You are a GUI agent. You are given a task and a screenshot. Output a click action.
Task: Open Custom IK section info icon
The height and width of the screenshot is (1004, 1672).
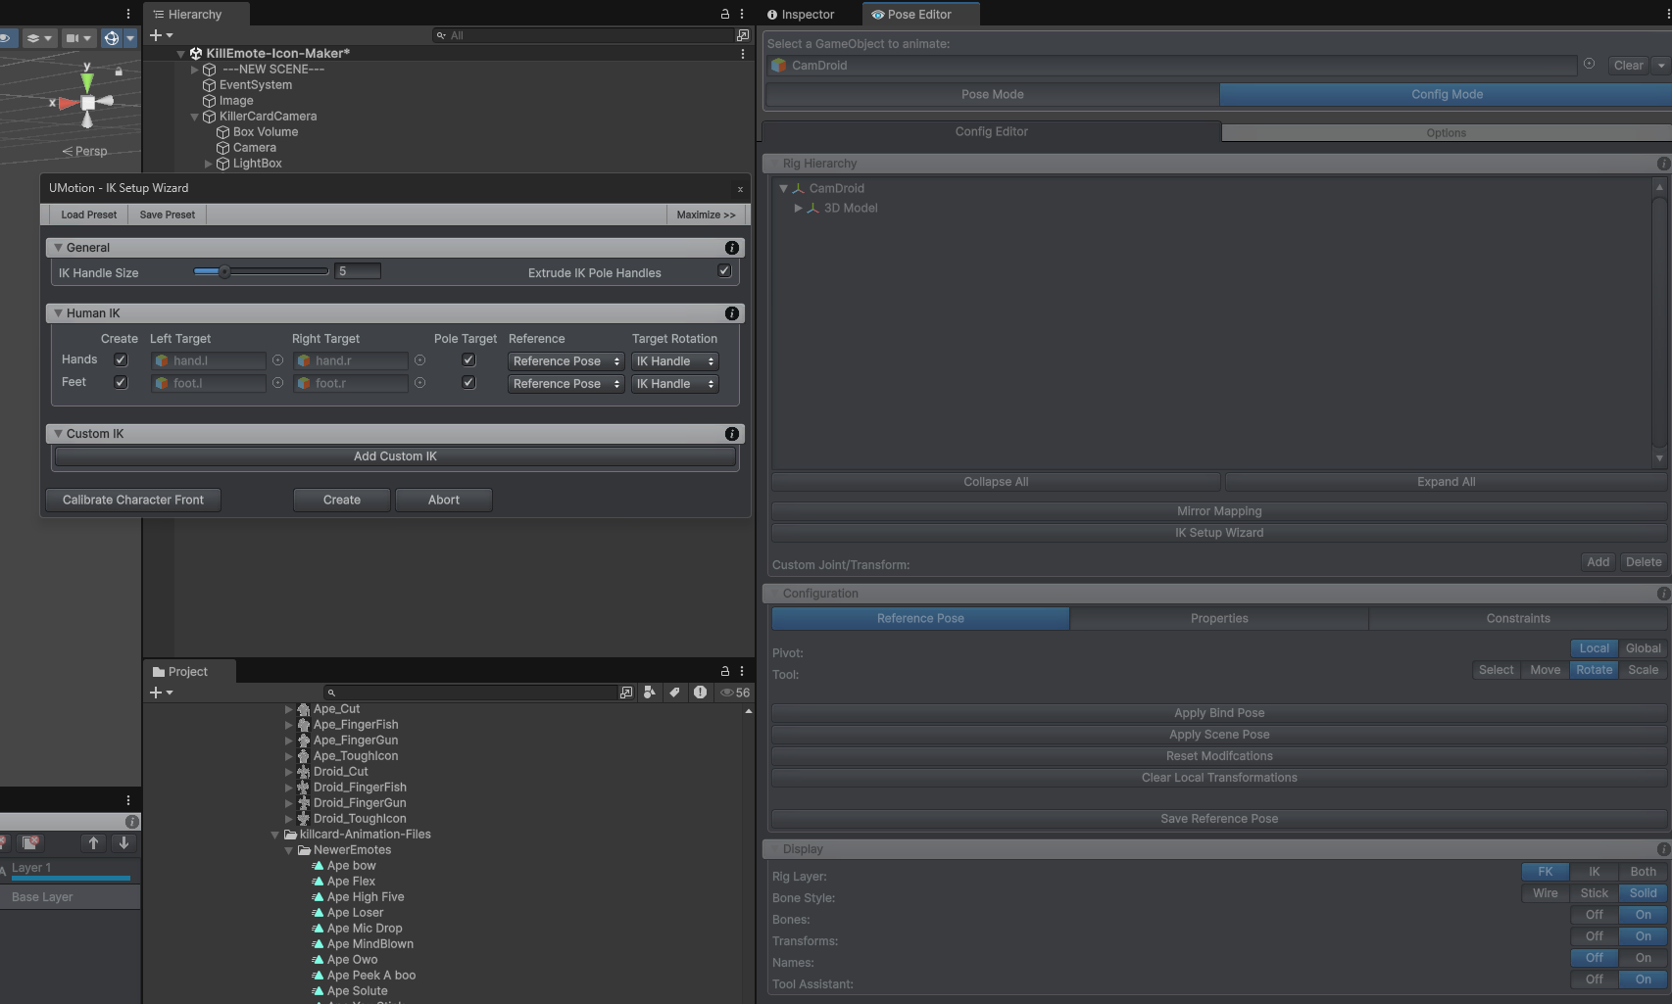coord(731,434)
